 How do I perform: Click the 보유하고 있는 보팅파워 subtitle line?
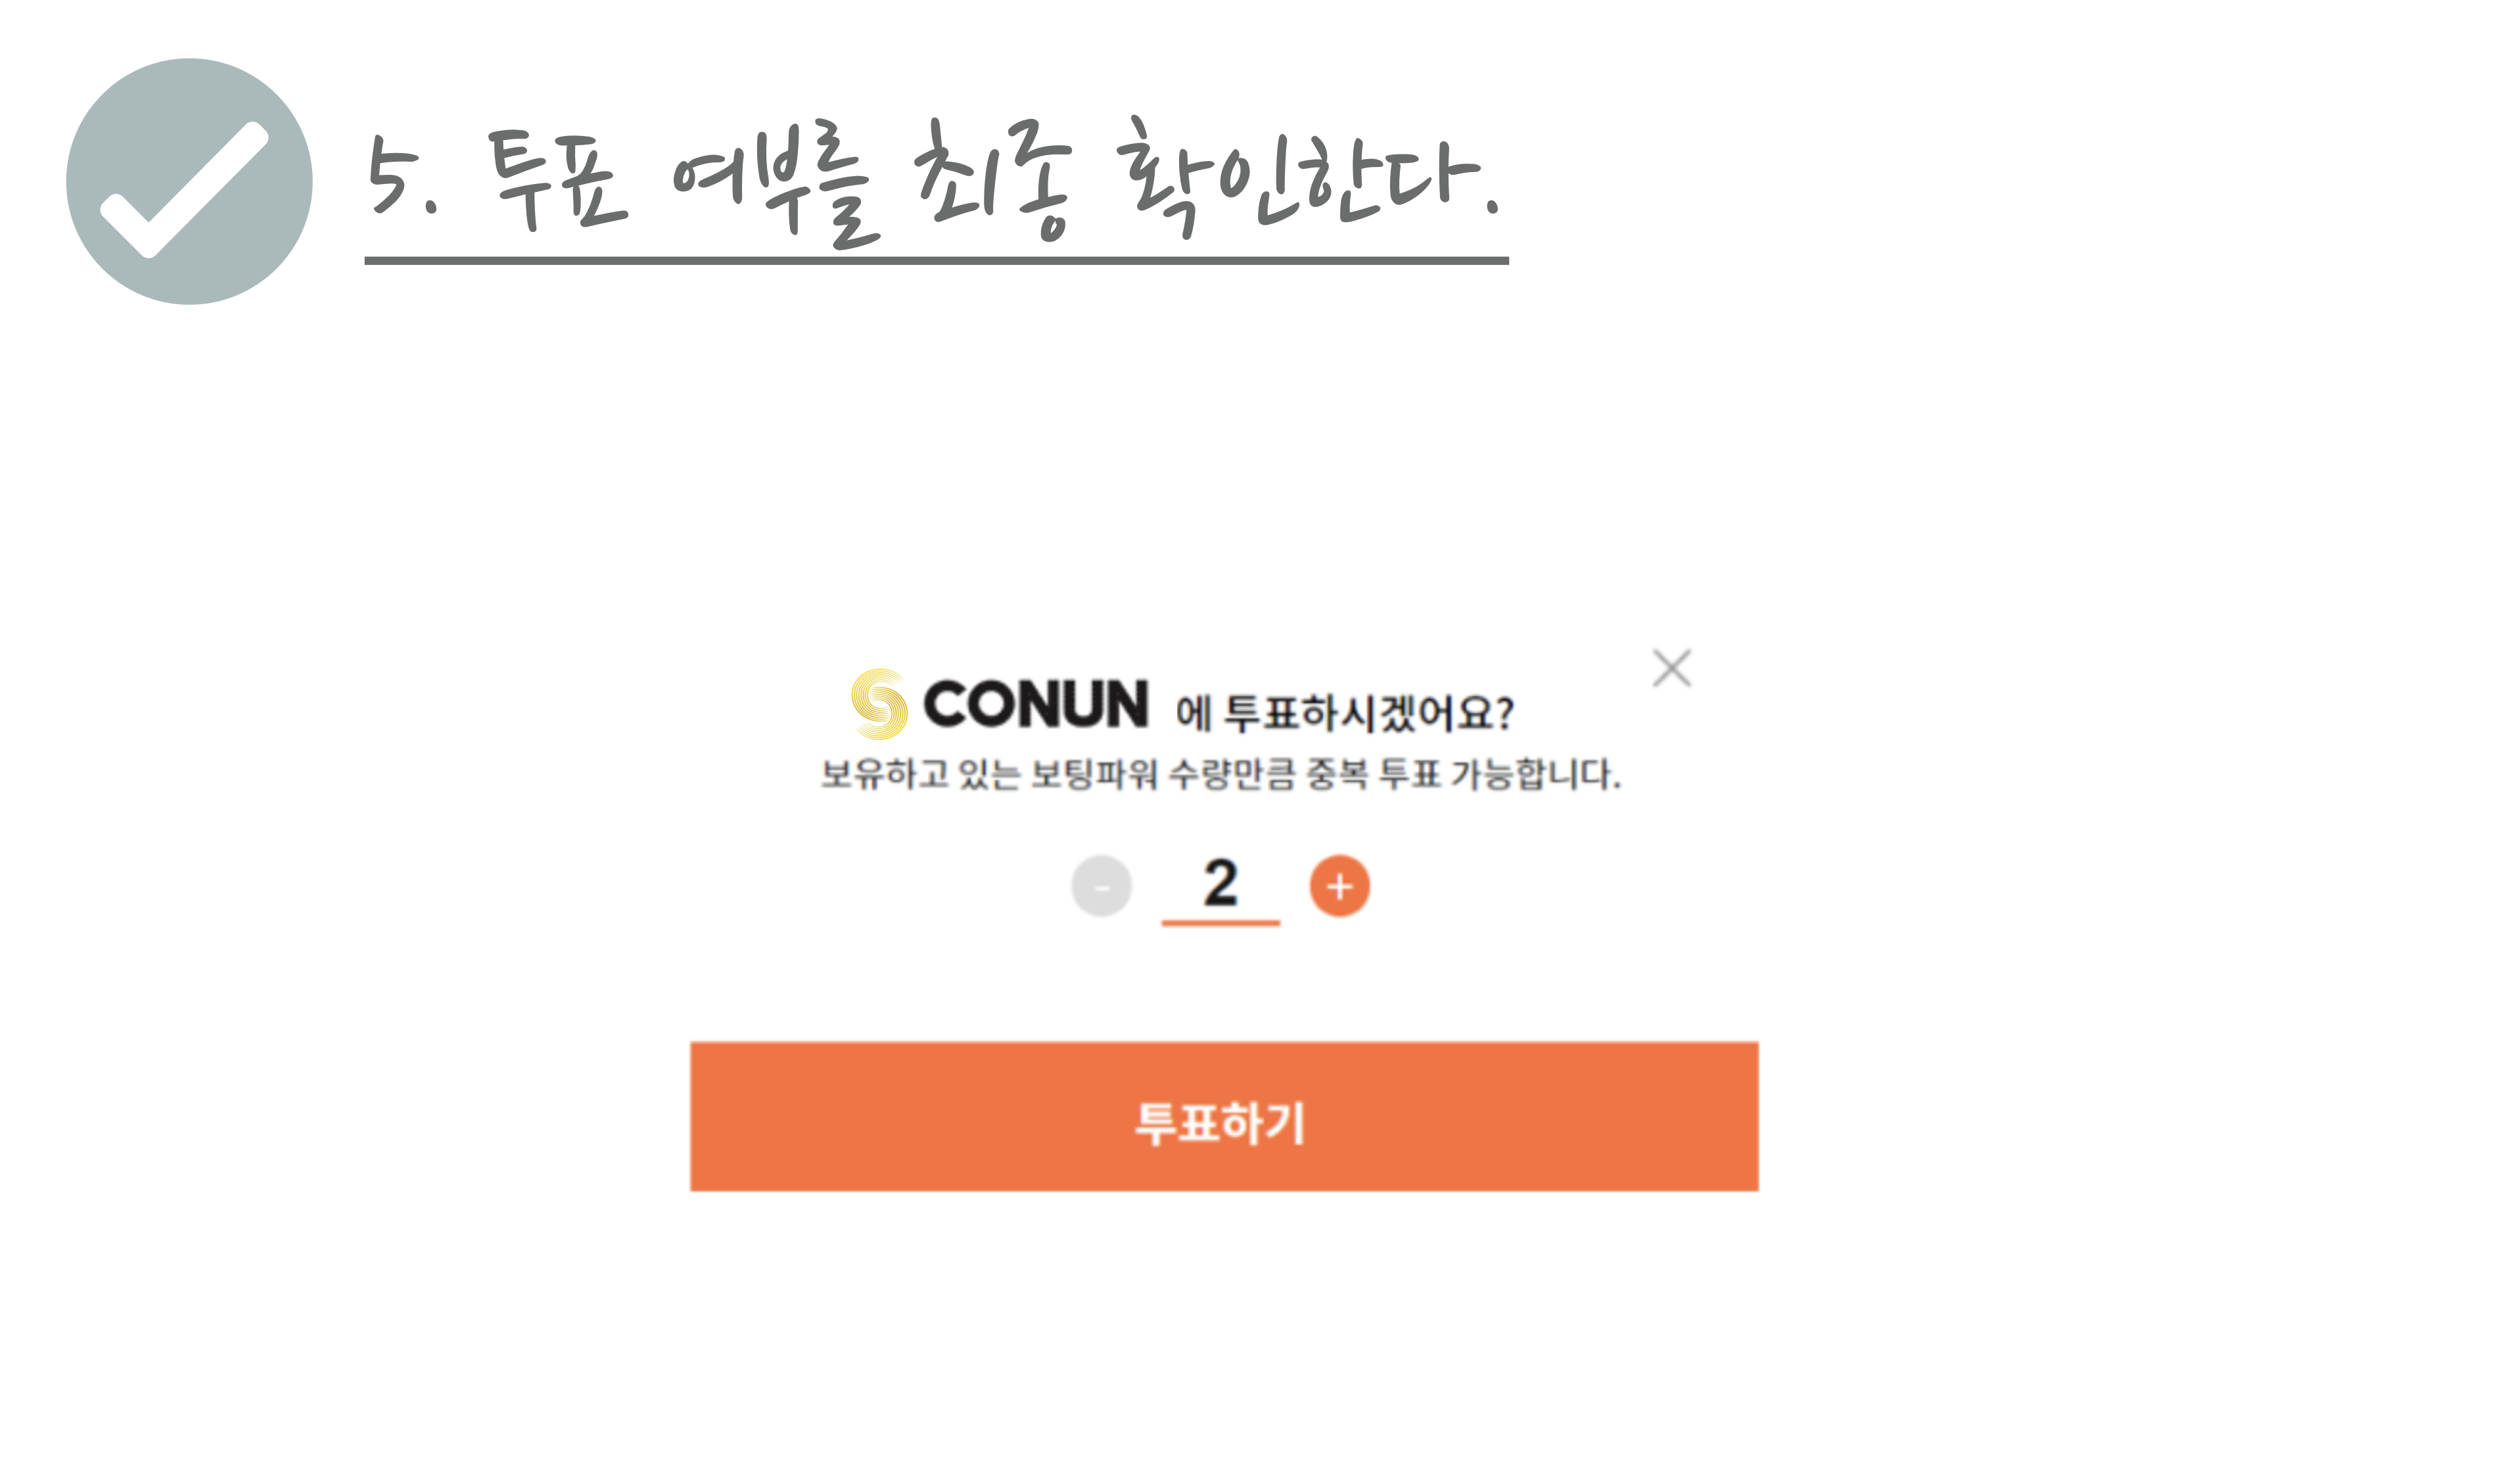pyautogui.click(x=1220, y=775)
